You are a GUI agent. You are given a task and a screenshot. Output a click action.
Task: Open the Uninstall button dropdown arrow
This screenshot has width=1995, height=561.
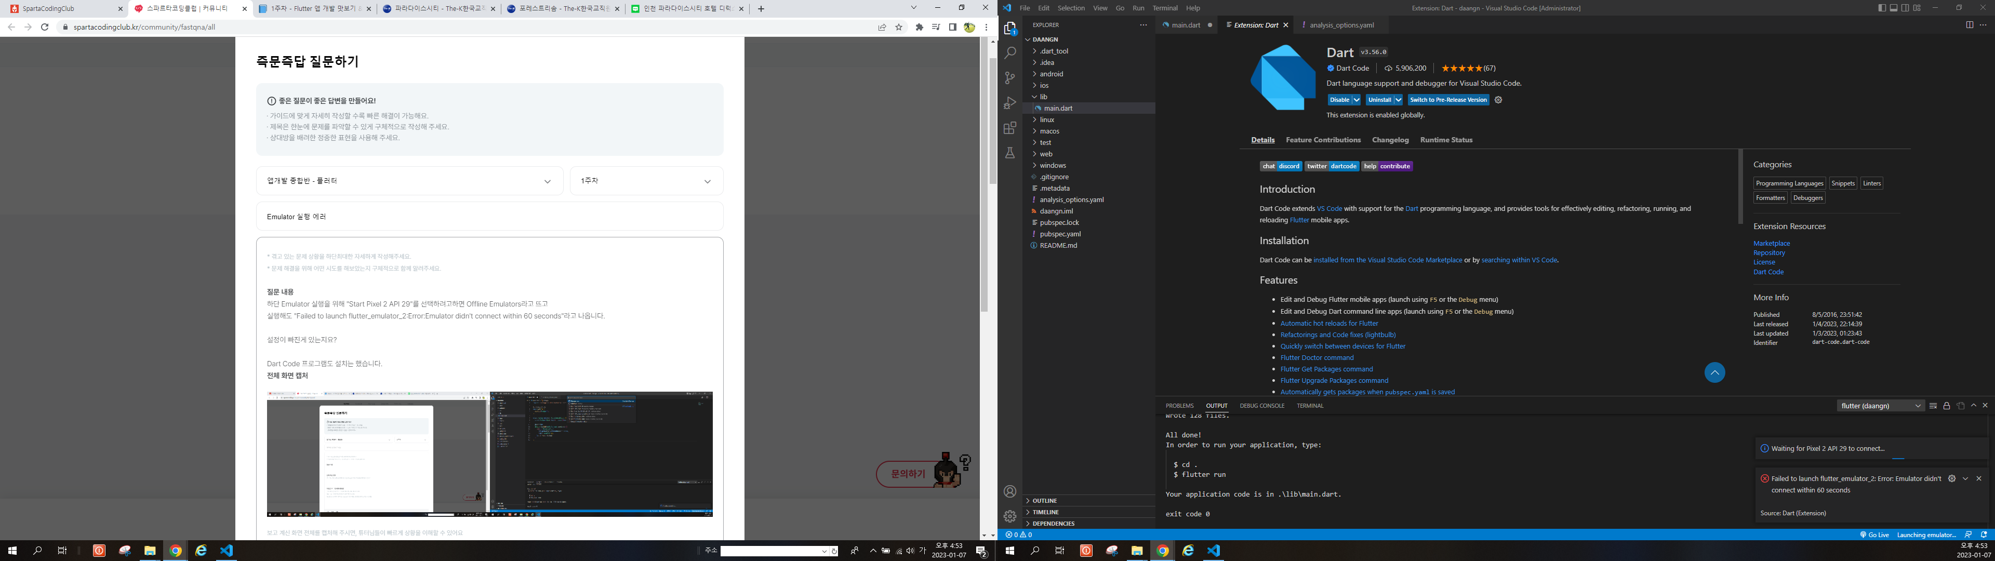(1398, 100)
